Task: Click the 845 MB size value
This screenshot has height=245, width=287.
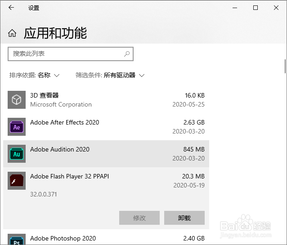Action: (194, 149)
